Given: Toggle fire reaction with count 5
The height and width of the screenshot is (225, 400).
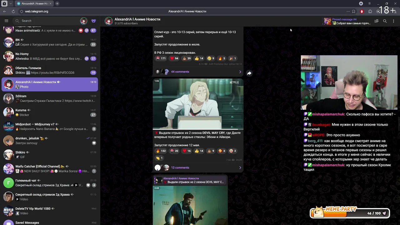Looking at the screenshot, I should [x=222, y=58].
